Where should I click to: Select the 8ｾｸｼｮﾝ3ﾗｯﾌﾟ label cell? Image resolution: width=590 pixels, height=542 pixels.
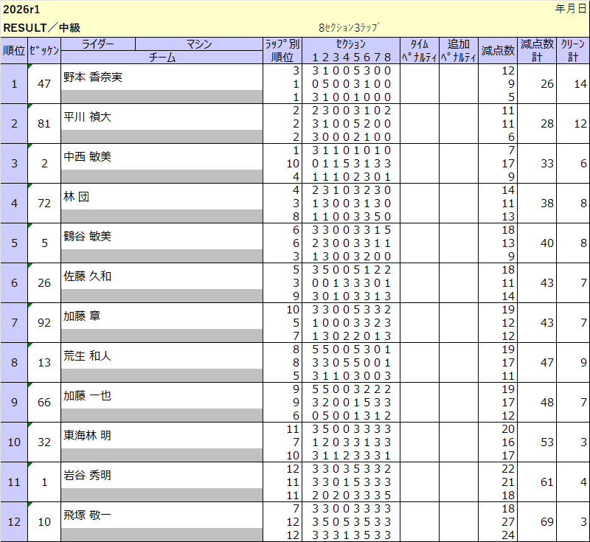coord(349,27)
